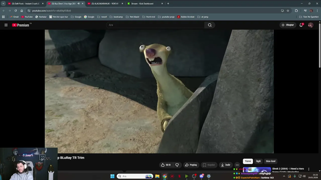Click the taskbar Ara search box

(135, 176)
